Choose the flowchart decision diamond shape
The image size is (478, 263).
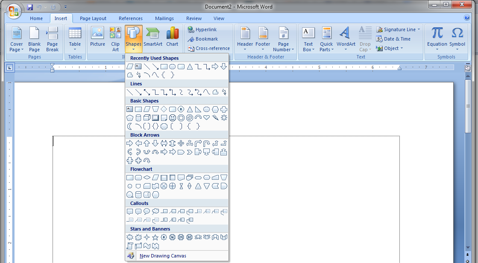(147, 177)
